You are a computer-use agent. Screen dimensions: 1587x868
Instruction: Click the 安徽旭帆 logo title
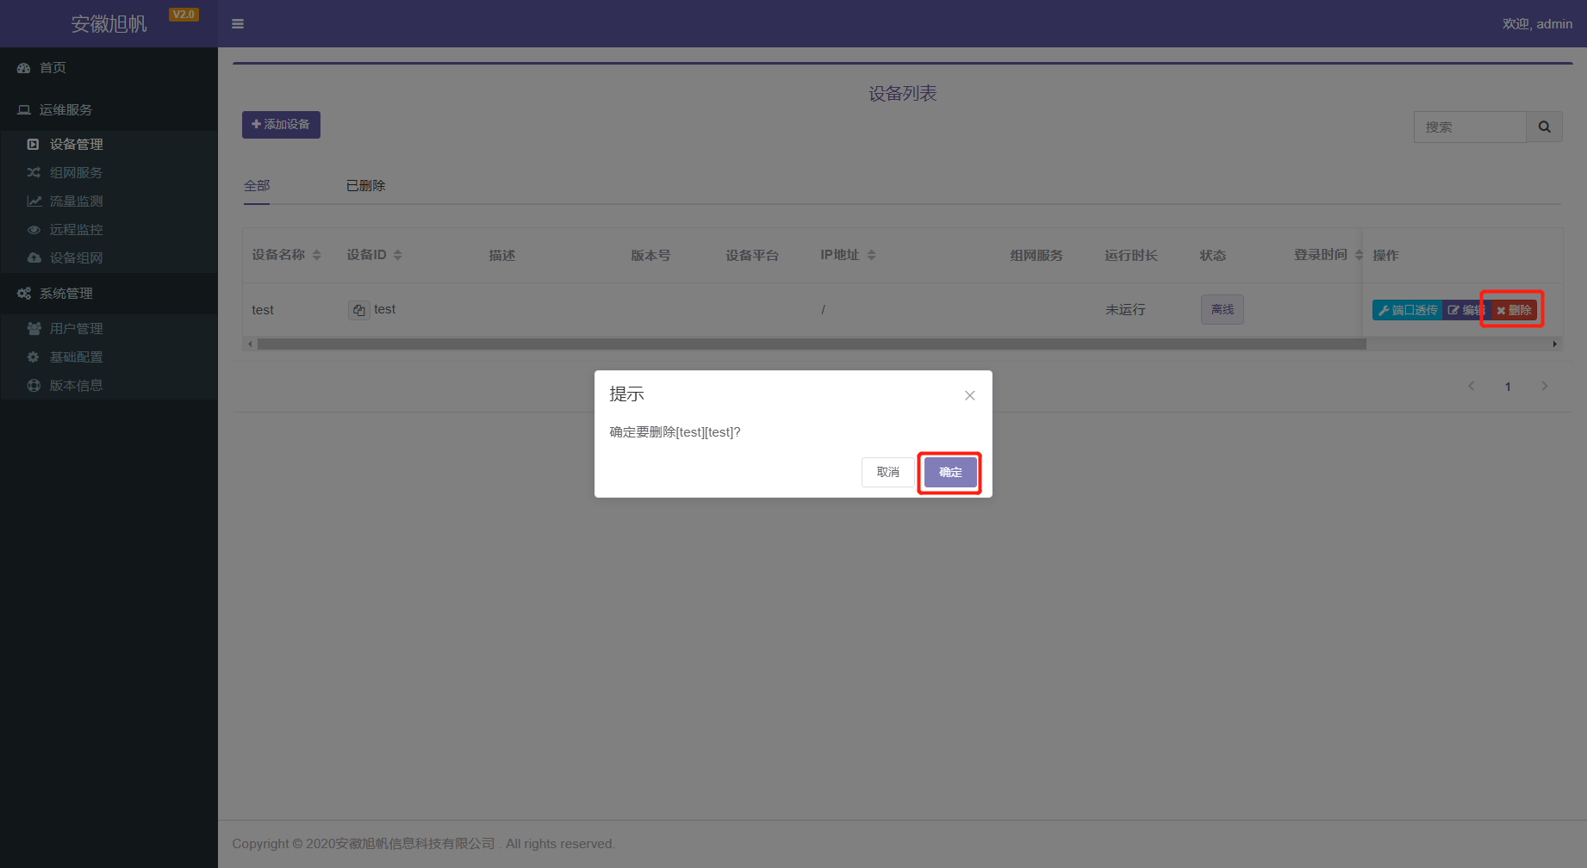pyautogui.click(x=109, y=24)
